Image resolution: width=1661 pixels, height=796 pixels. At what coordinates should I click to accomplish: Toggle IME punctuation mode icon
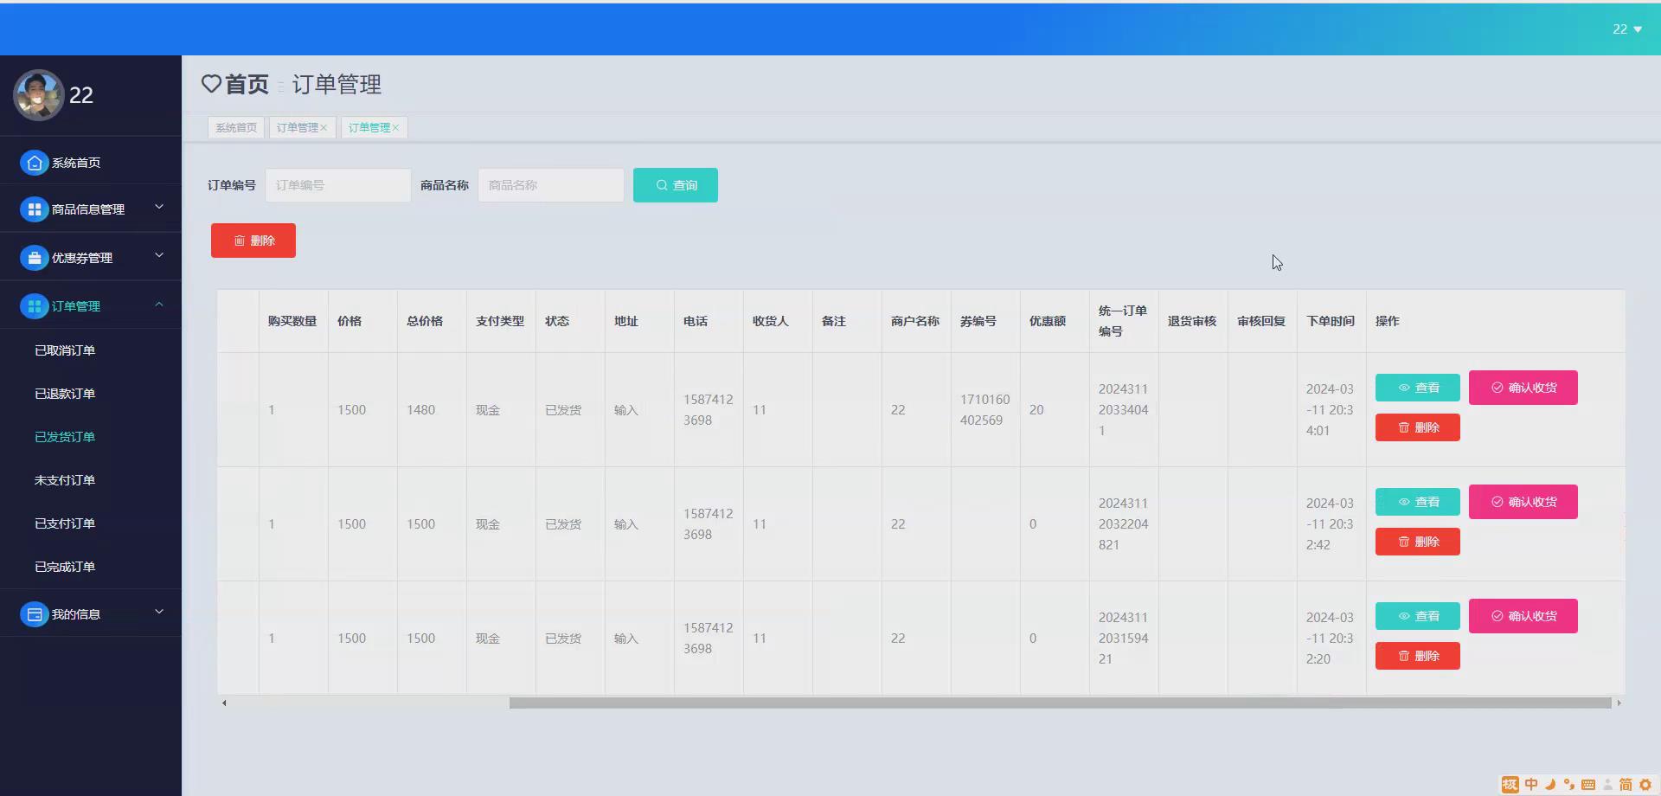(x=1569, y=785)
